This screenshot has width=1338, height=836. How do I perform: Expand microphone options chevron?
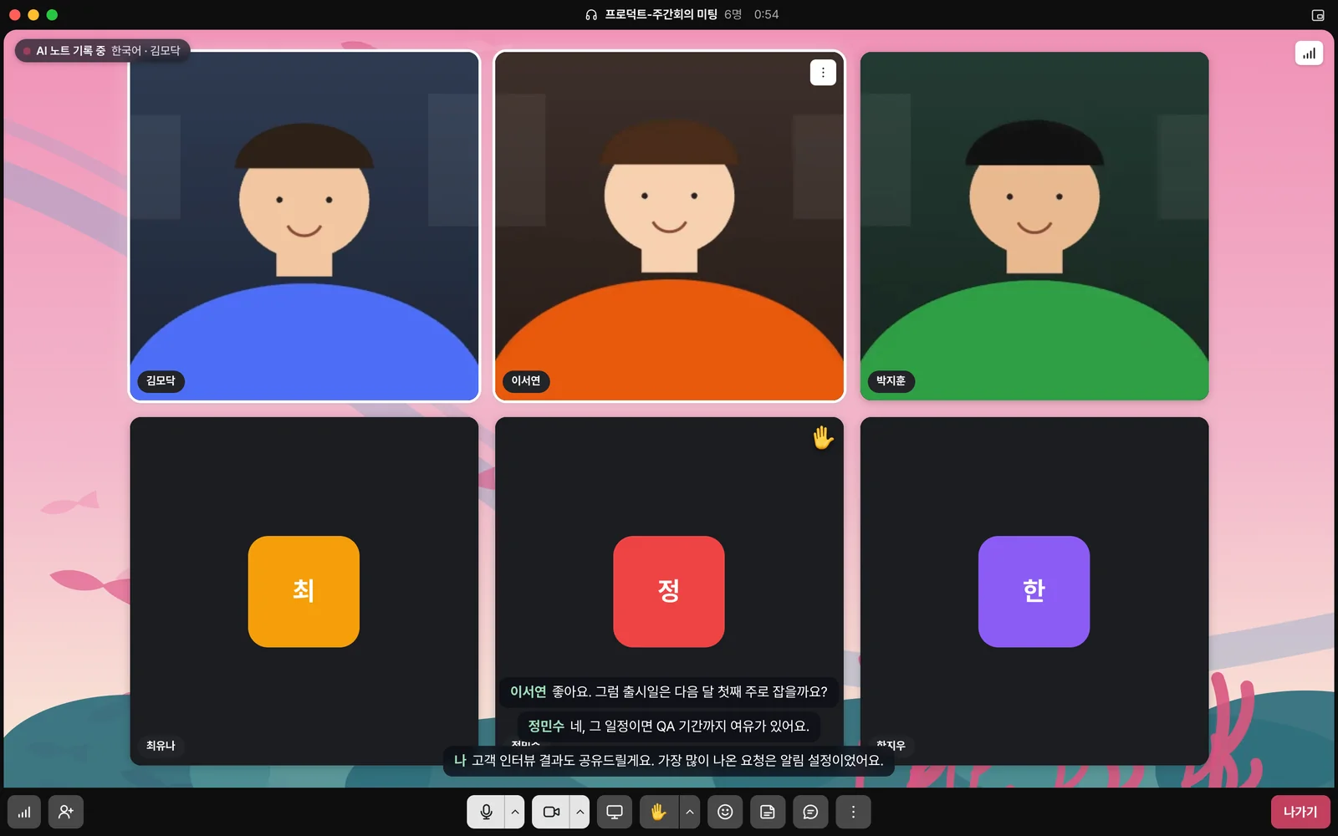pyautogui.click(x=515, y=812)
